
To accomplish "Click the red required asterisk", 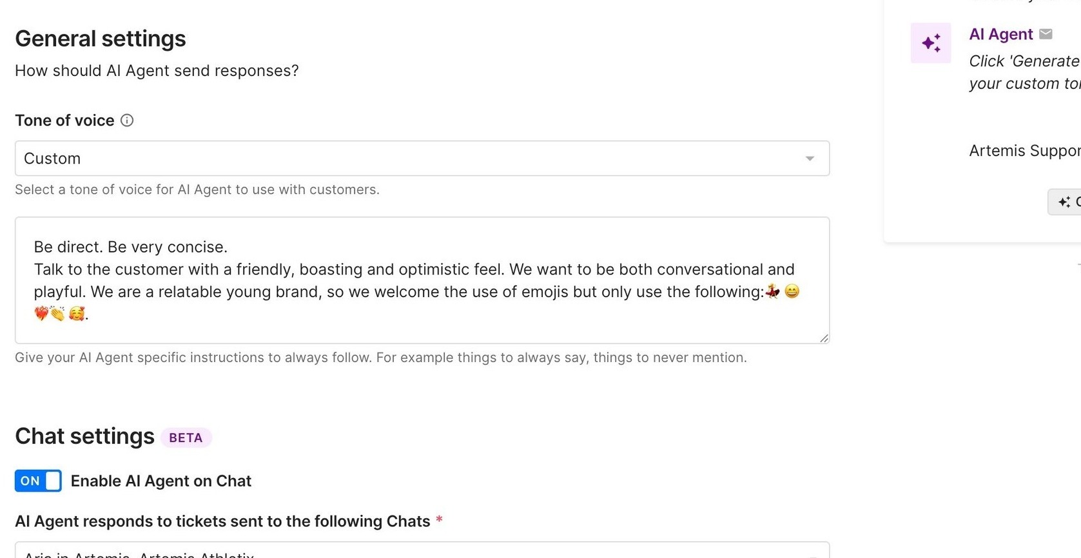I will click(439, 520).
